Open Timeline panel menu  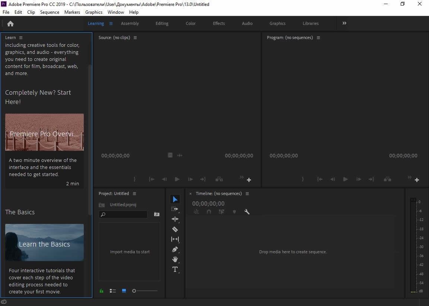pos(247,193)
